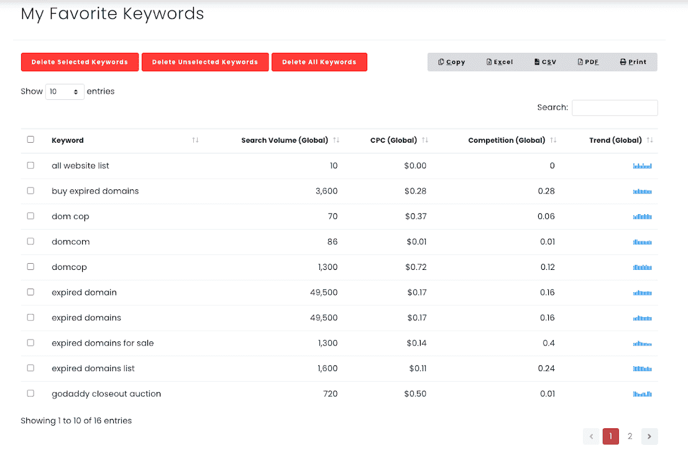Image resolution: width=688 pixels, height=453 pixels.
Task: Download keywords as CSV
Action: (x=545, y=62)
